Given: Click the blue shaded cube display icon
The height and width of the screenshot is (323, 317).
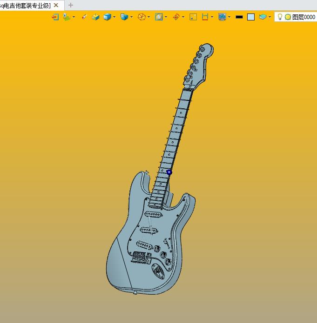Looking at the screenshot, I should pos(107,17).
